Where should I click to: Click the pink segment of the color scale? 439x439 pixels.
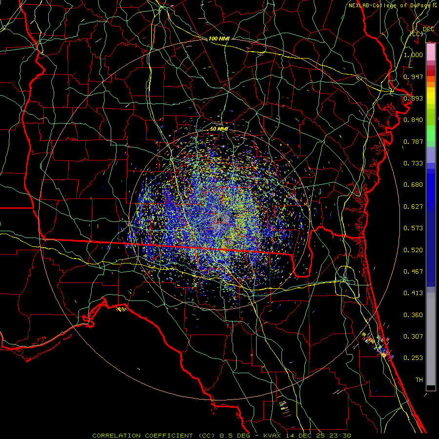[x=431, y=52]
